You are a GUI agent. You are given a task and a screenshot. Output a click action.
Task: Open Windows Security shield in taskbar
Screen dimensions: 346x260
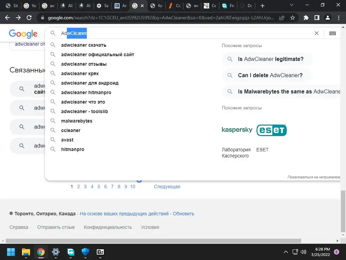(85, 252)
